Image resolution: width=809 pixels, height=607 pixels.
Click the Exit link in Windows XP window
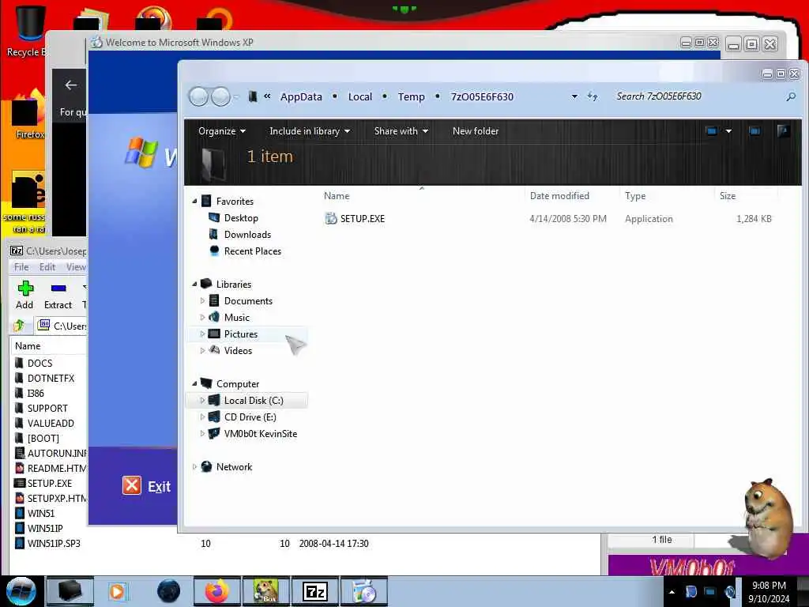coord(159,487)
